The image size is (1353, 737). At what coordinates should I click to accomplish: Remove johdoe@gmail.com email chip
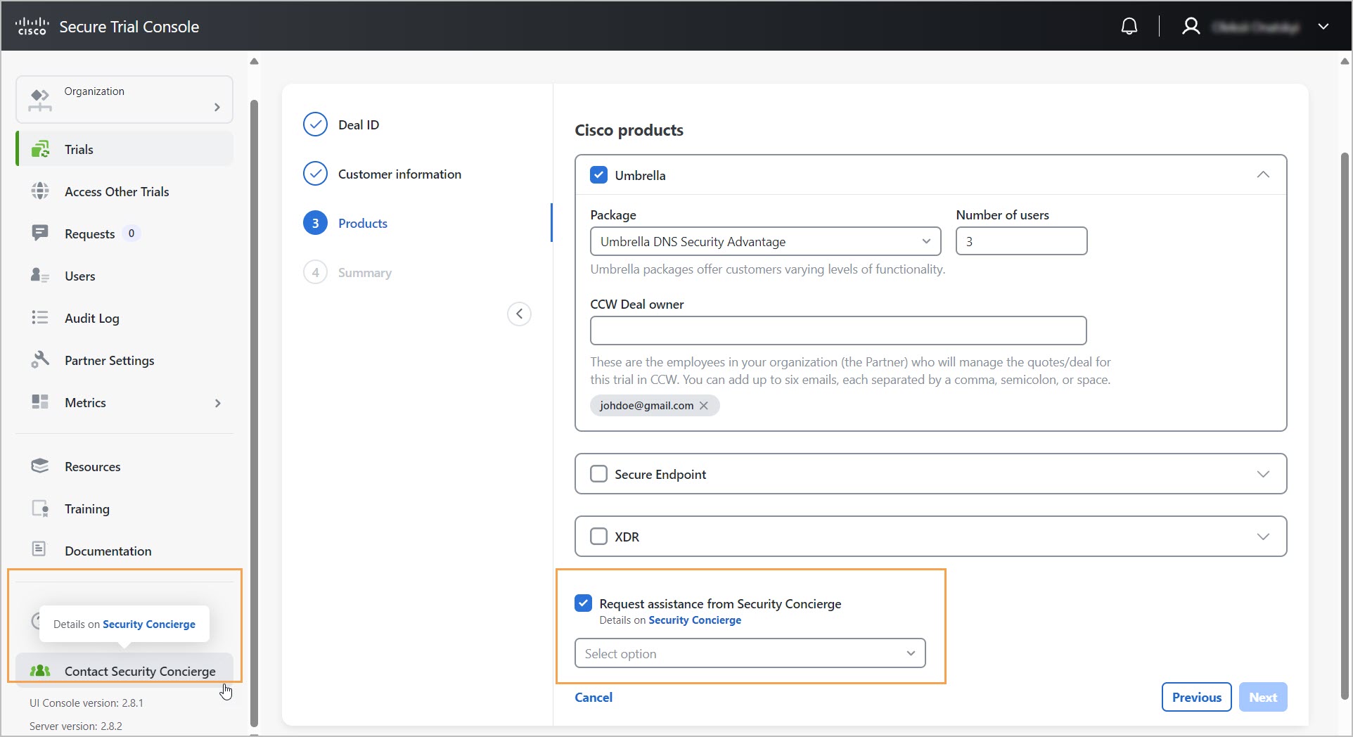point(703,405)
